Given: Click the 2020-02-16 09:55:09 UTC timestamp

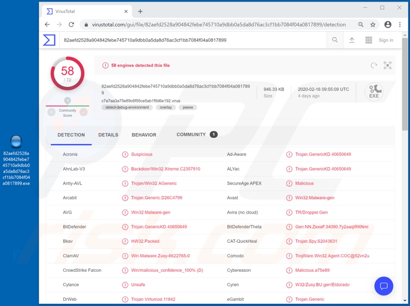Looking at the screenshot, I should coord(323,89).
